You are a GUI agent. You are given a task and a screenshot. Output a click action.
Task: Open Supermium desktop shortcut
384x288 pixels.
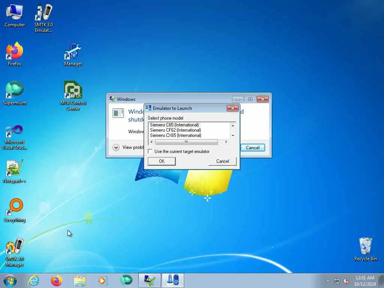pyautogui.click(x=15, y=93)
